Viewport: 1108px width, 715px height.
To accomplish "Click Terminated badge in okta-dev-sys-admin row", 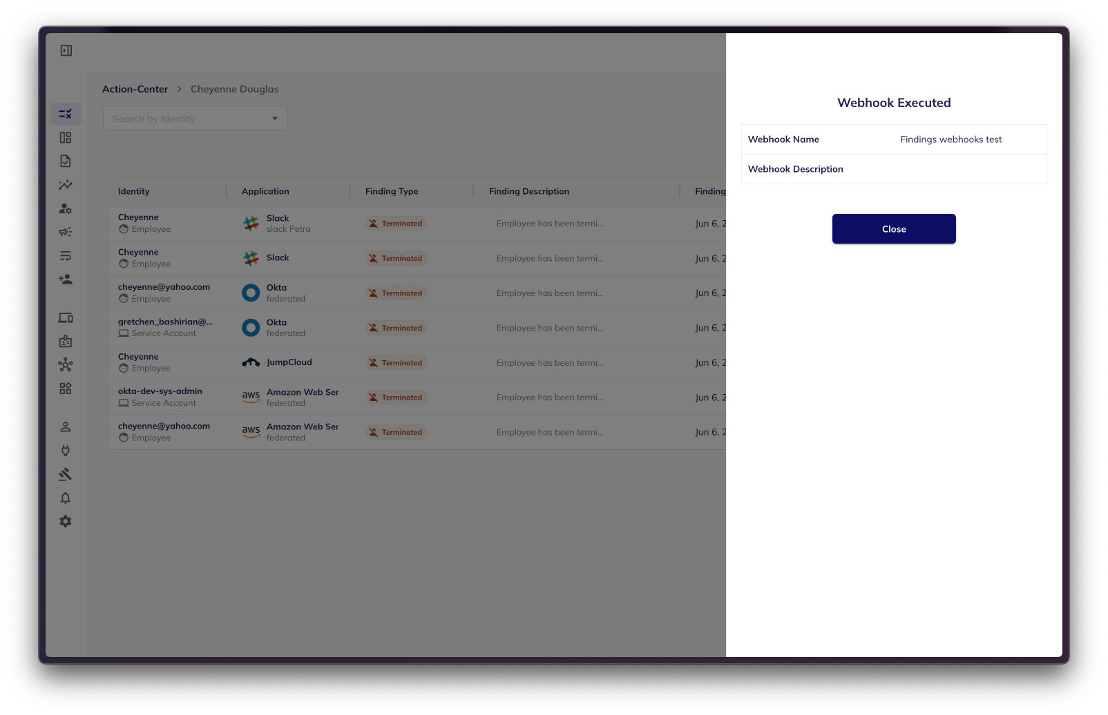I will click(396, 398).
